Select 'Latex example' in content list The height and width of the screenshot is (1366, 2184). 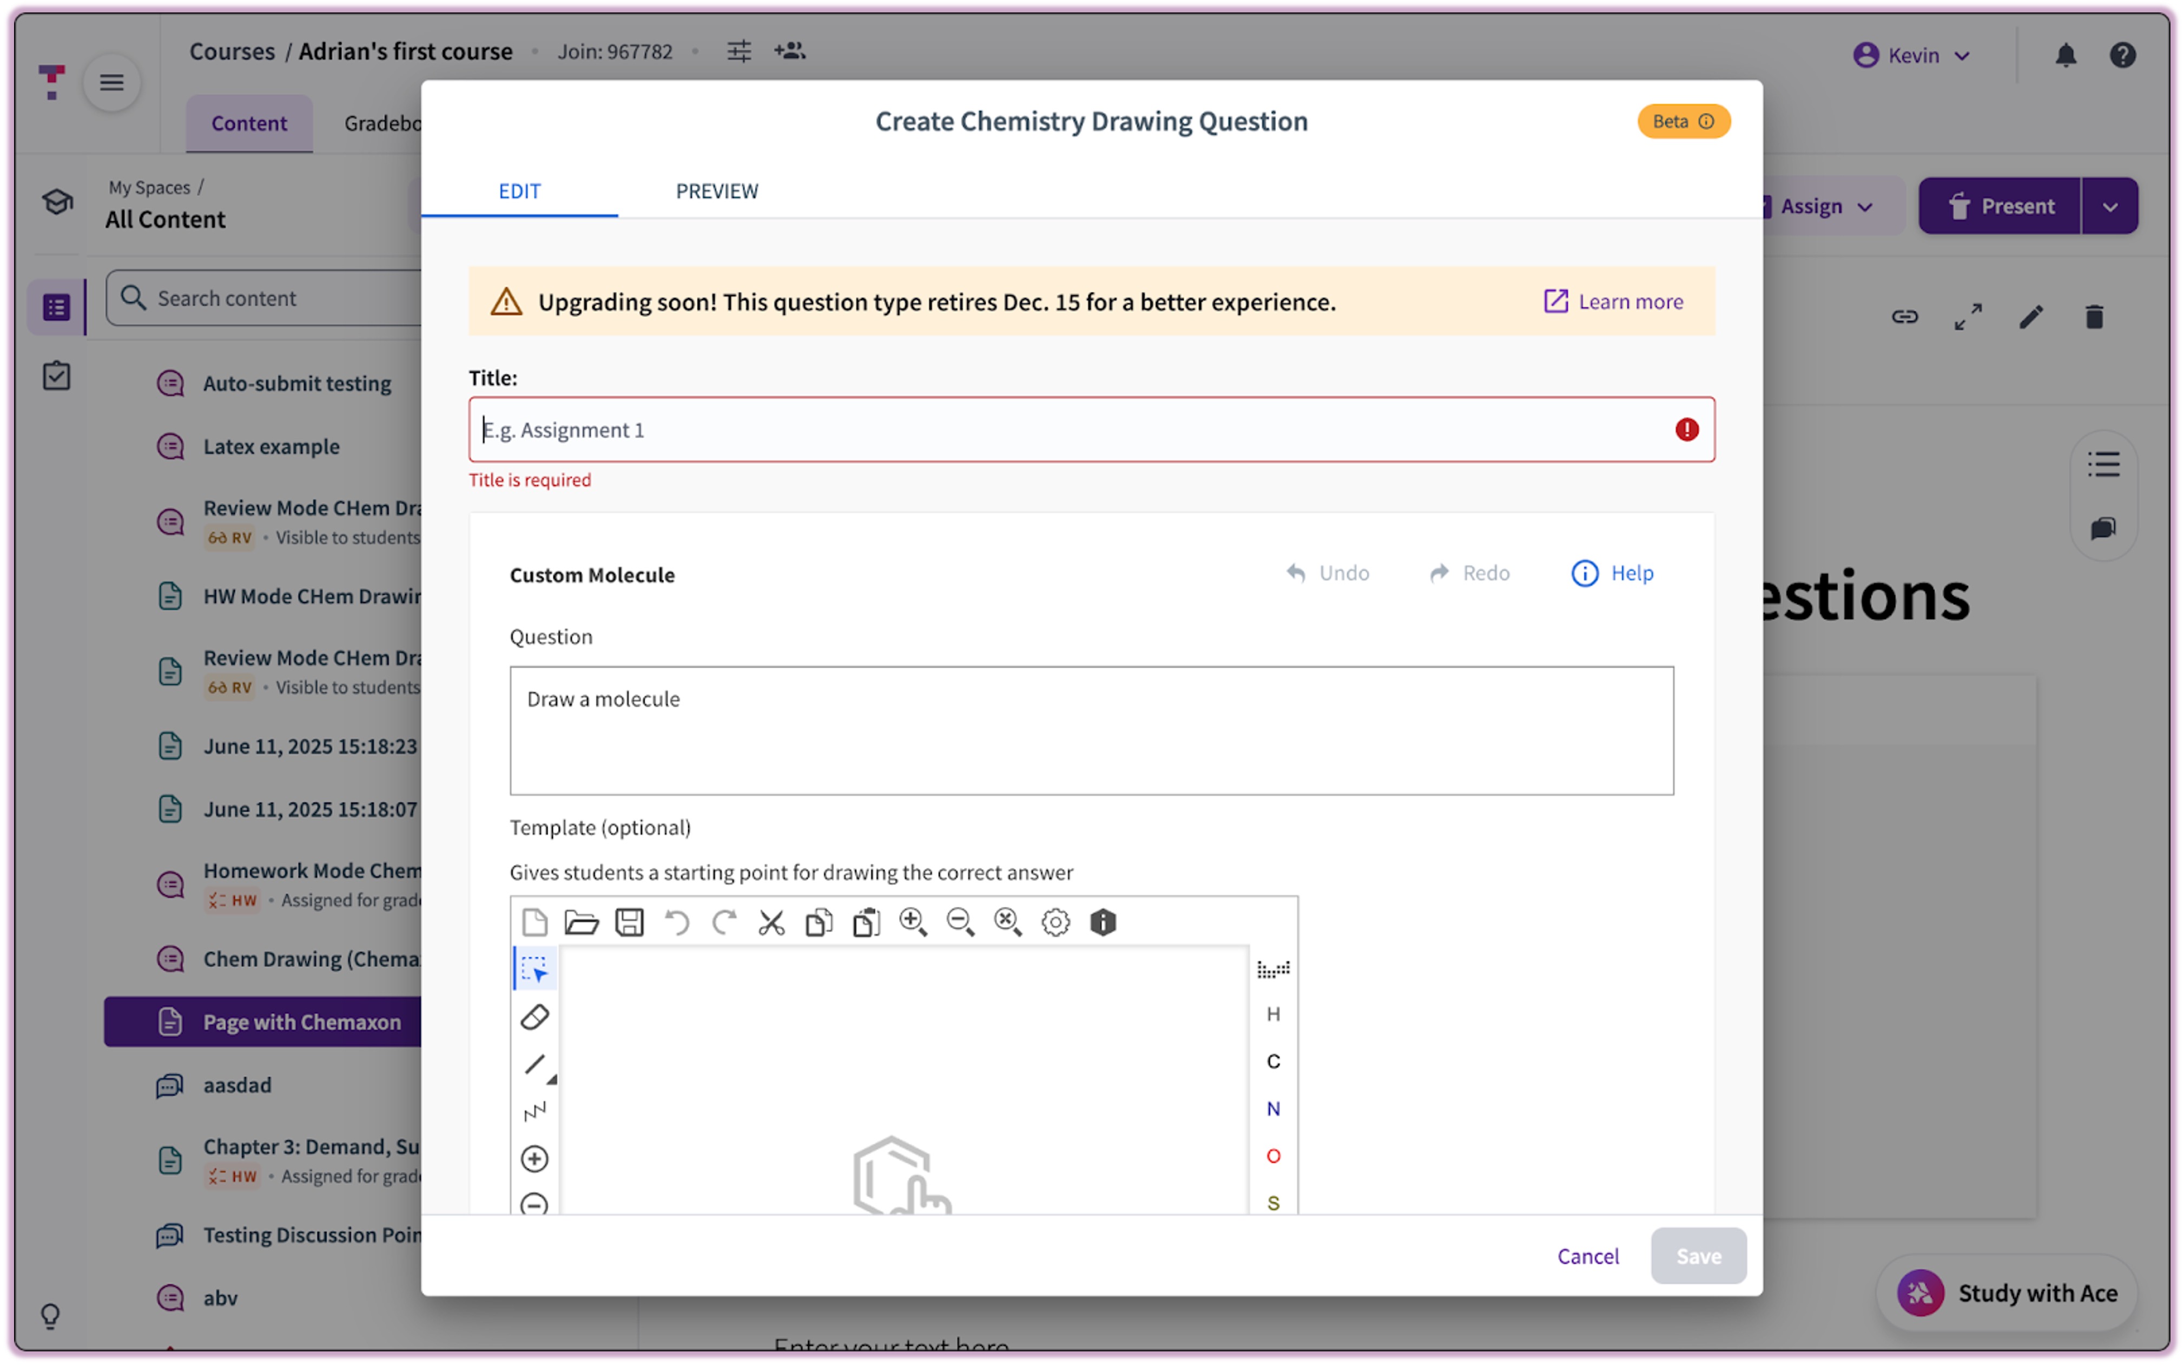[271, 446]
